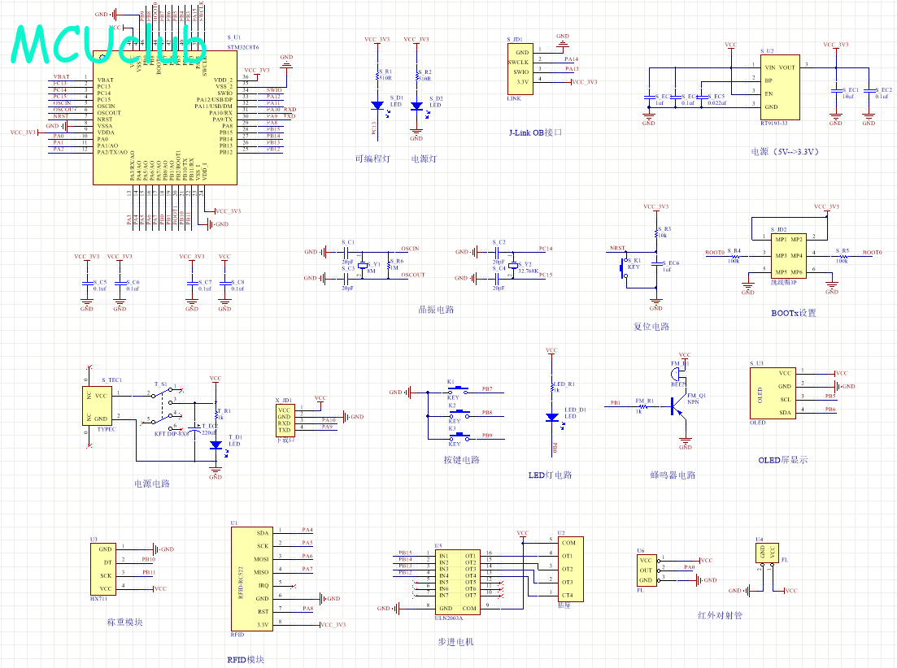897x668 pixels.
Task: Select the S_JD2 BOOT jumper block
Action: (788, 256)
